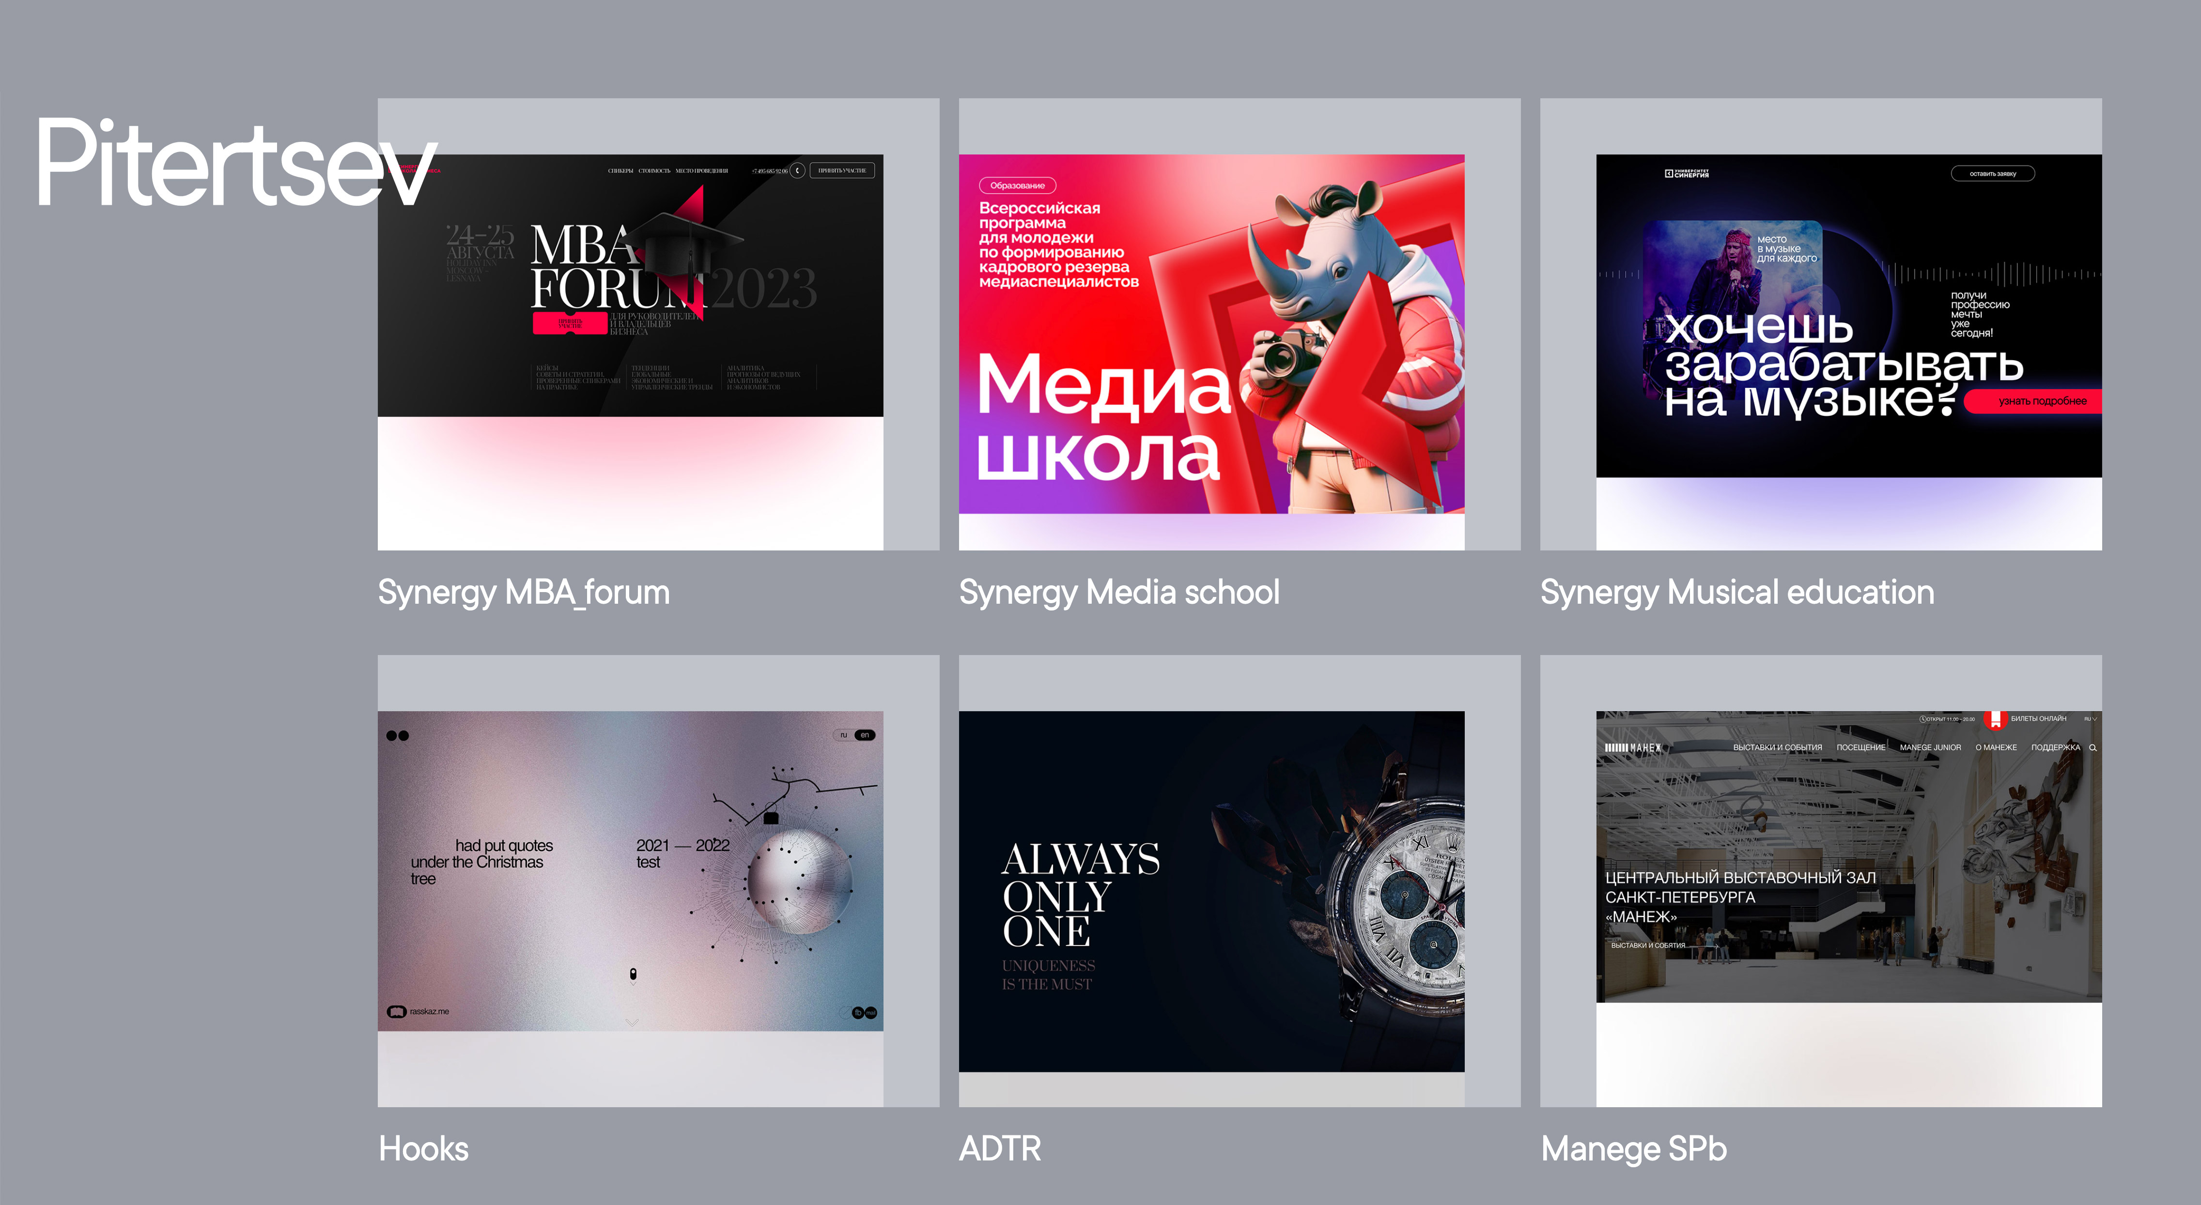Select ПОСЕЩЕНИЕ in Manege menu
Image resolution: width=2201 pixels, height=1205 pixels.
pos(1861,747)
